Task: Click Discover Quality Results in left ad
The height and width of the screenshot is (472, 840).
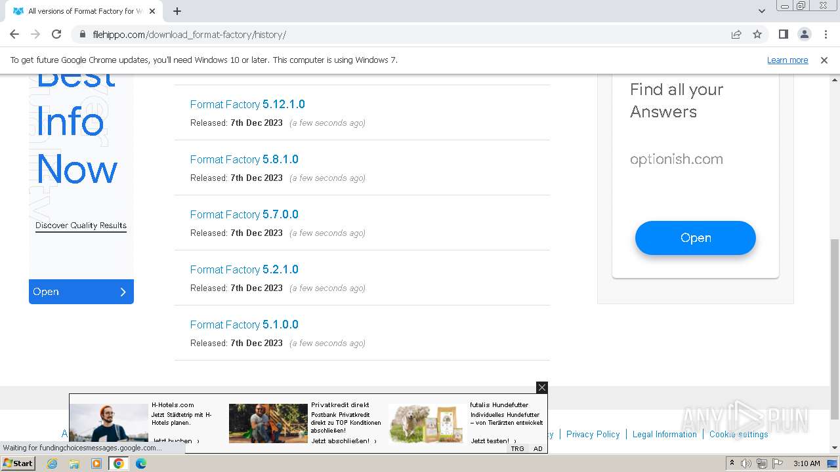Action: click(x=81, y=226)
